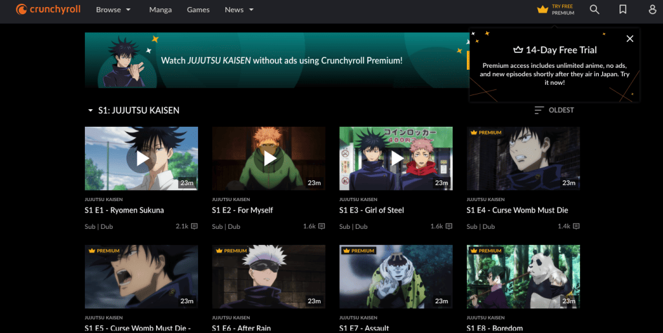Click the Premium crown badge on episode 8
Viewport: 663px width, 333px height.
point(486,251)
